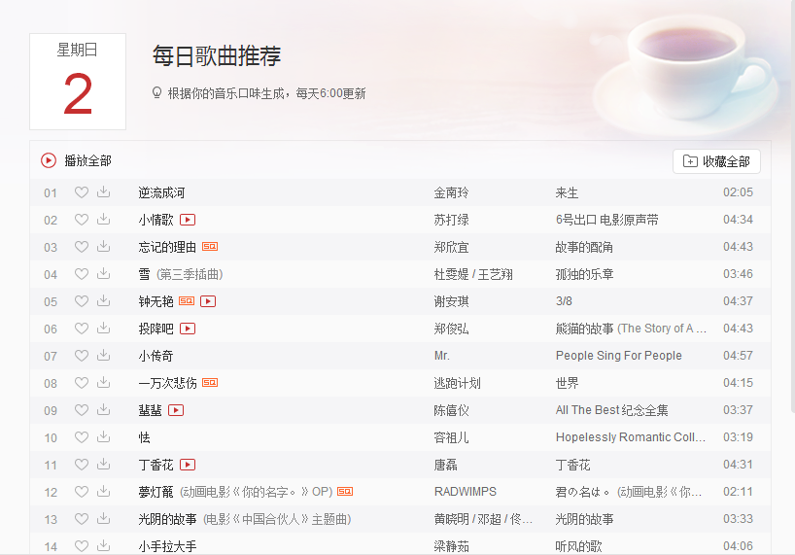Image resolution: width=795 pixels, height=555 pixels.
Task: Open artist RADWIMPS link
Action: click(465, 492)
